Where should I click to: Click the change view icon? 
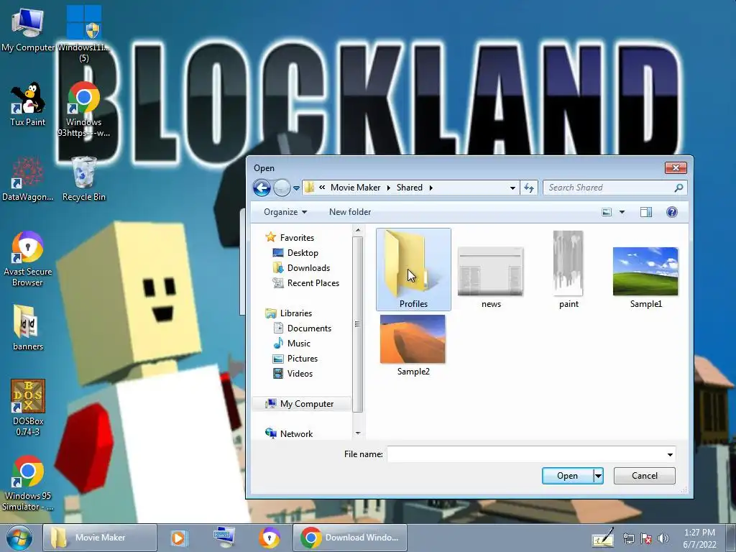(607, 212)
